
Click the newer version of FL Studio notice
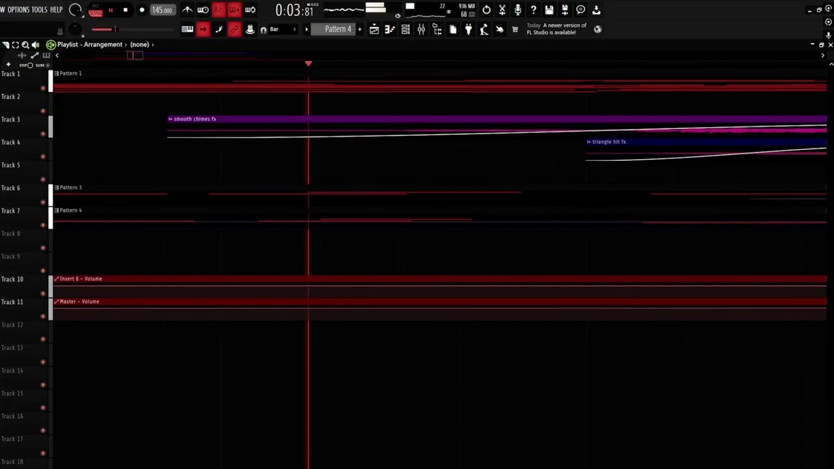pyautogui.click(x=557, y=29)
